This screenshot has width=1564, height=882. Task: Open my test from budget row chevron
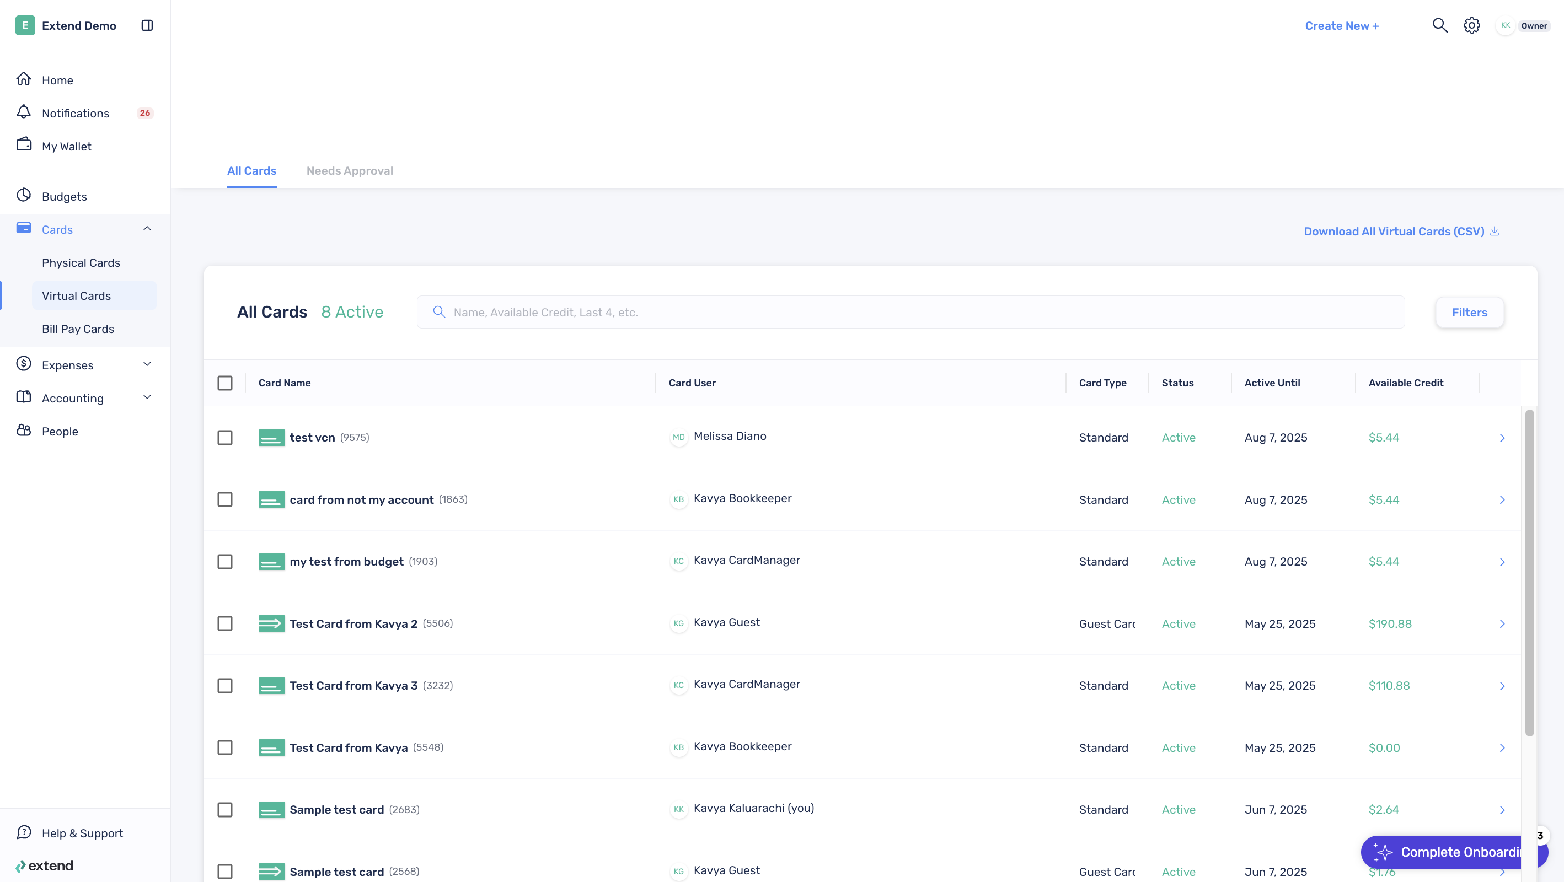coord(1502,562)
